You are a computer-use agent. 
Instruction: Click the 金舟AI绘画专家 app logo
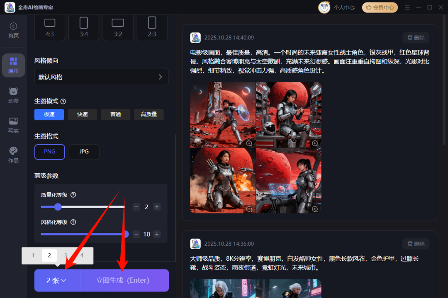(x=10, y=7)
